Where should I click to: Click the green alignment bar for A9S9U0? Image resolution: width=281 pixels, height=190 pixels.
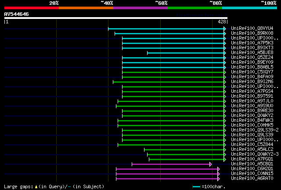coord(170,106)
